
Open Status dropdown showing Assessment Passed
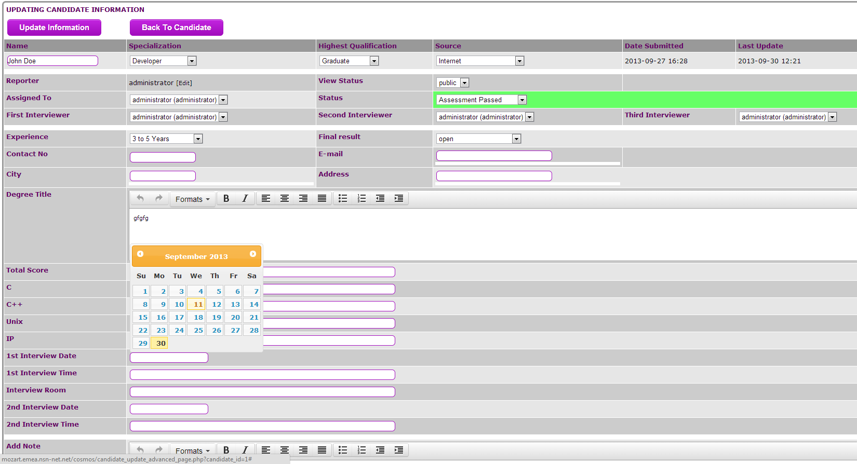point(481,100)
